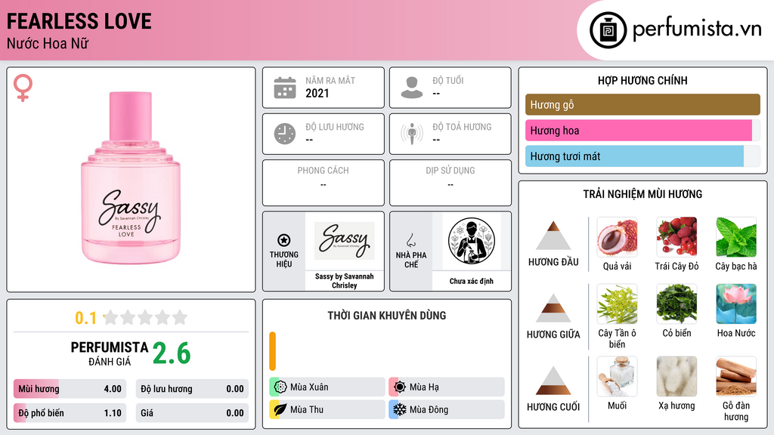The width and height of the screenshot is (774, 435).
Task: Click the pink female gender symbol icon
Action: 23,88
